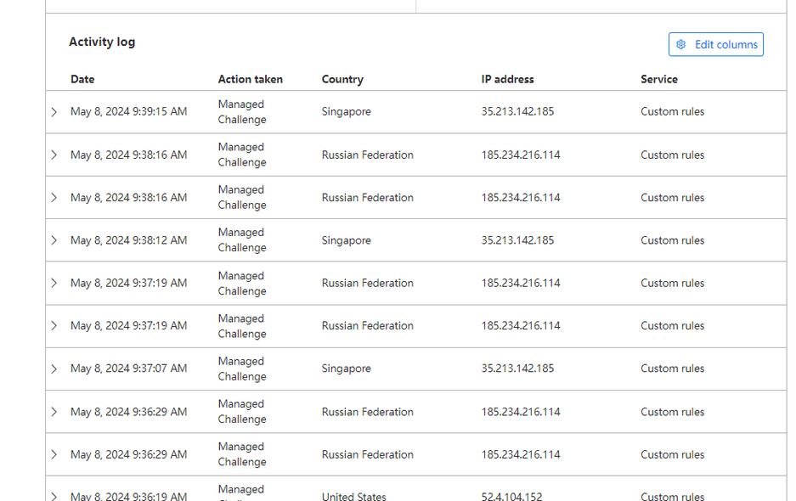Click the Service column header

659,79
